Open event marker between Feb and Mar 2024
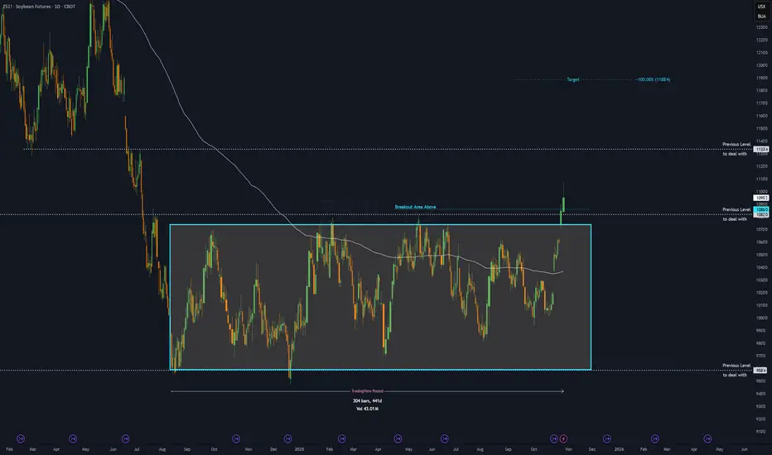The image size is (772, 455). coord(21,438)
